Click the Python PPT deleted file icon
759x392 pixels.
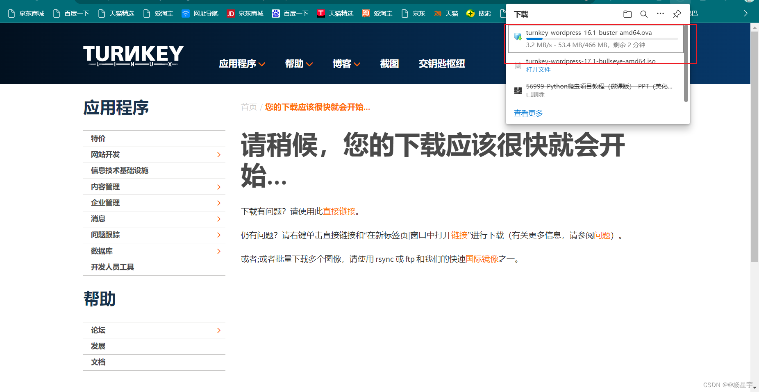(x=518, y=90)
